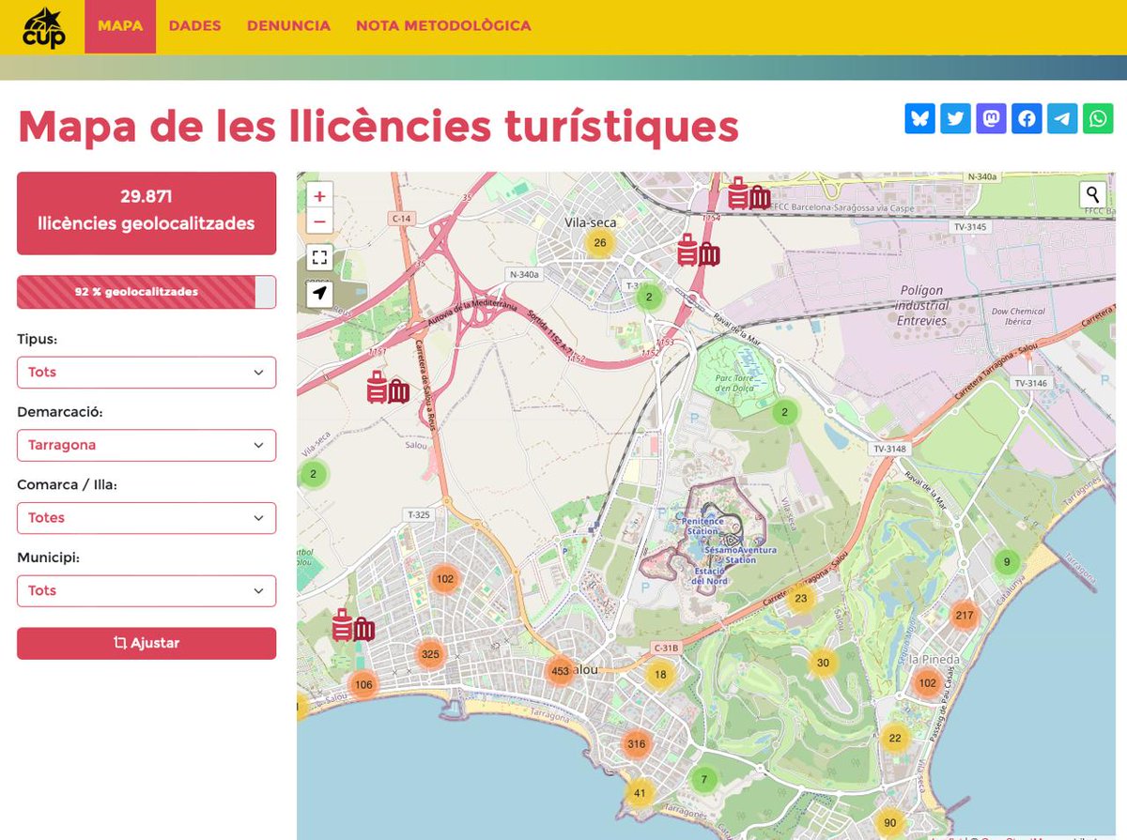Share the map on Bluesky
Viewport: 1127px width, 840px height.
[920, 118]
